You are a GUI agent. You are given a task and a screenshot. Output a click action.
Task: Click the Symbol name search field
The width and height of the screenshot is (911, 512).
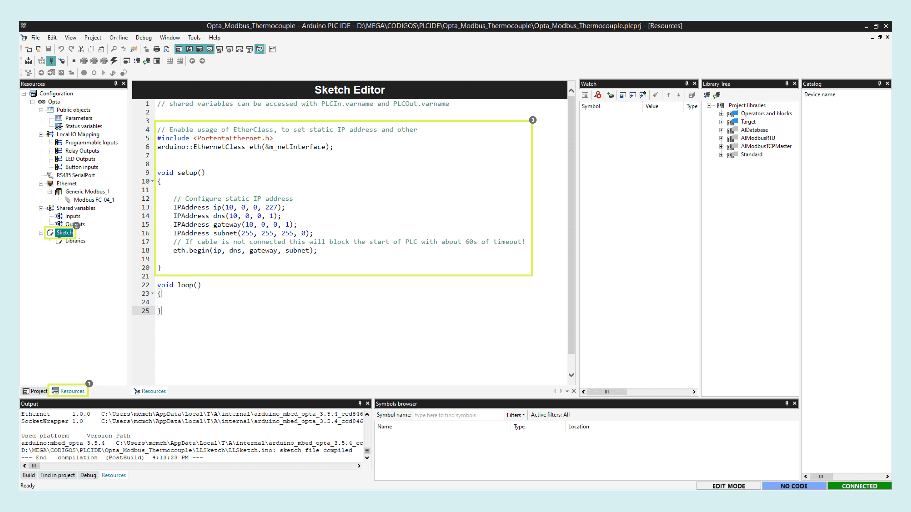point(458,415)
